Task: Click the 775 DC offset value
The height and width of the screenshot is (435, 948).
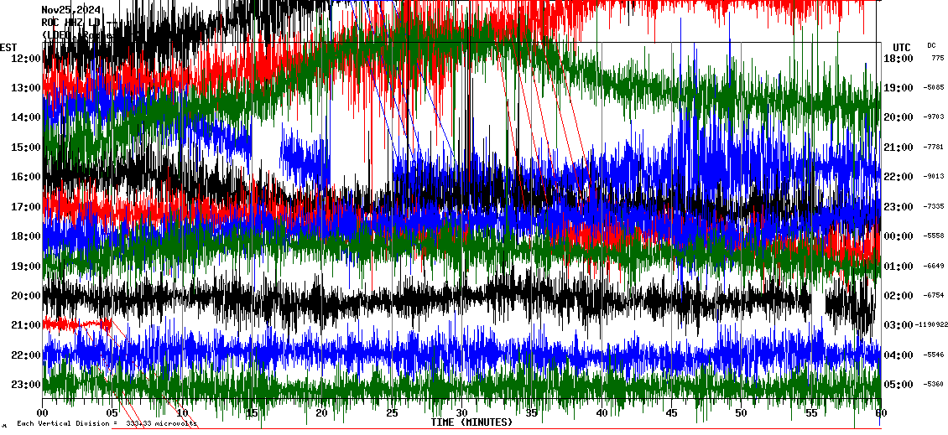Action: 937,59
